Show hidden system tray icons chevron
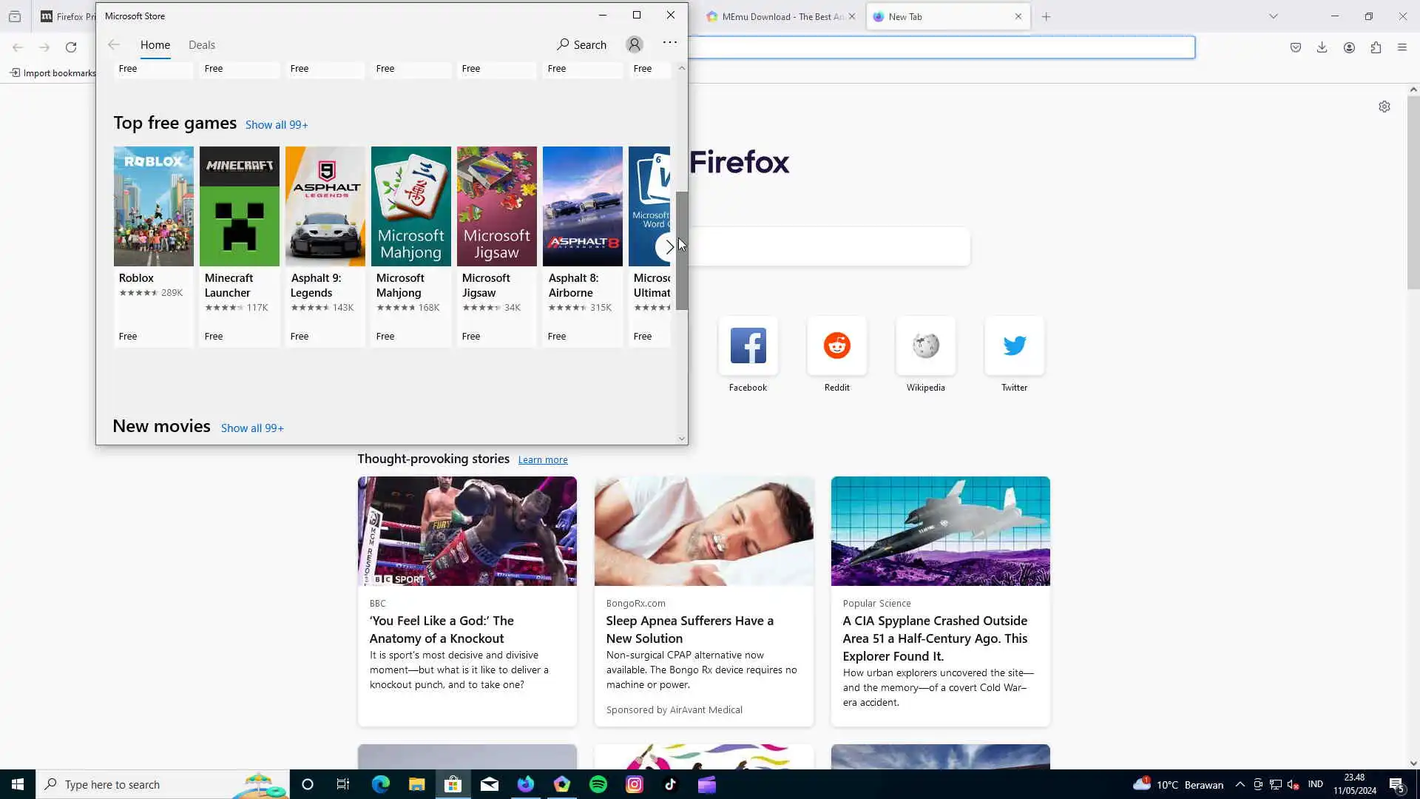Viewport: 1420px width, 799px height. click(x=1240, y=784)
